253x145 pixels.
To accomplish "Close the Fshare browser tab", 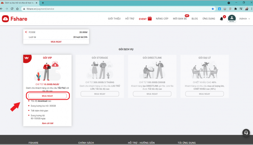I will (36, 3).
